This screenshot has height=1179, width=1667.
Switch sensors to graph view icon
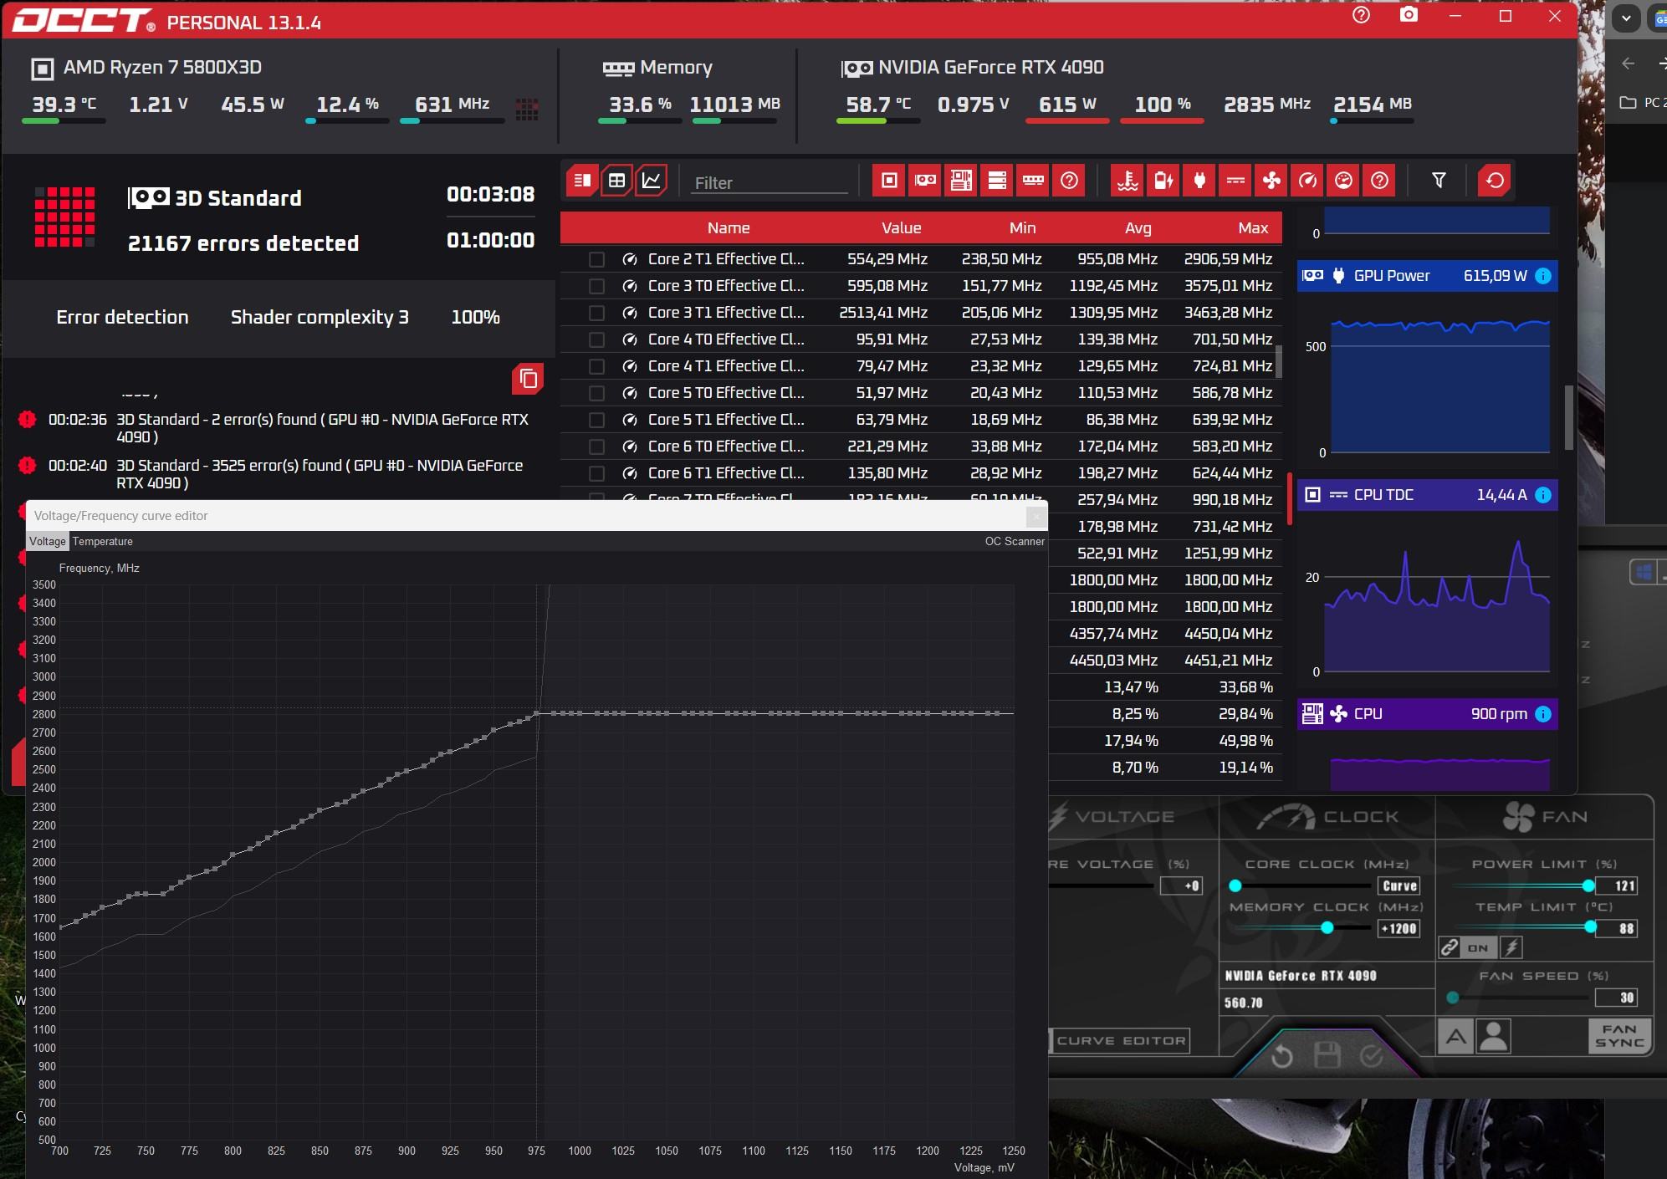pos(651,181)
